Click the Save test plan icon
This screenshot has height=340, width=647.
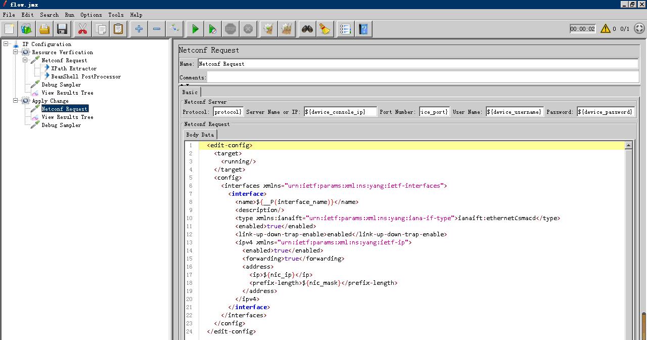tap(62, 29)
